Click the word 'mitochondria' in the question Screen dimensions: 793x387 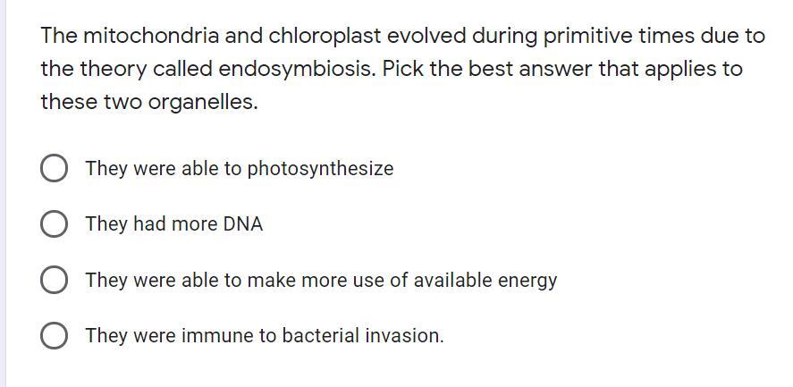pos(151,36)
